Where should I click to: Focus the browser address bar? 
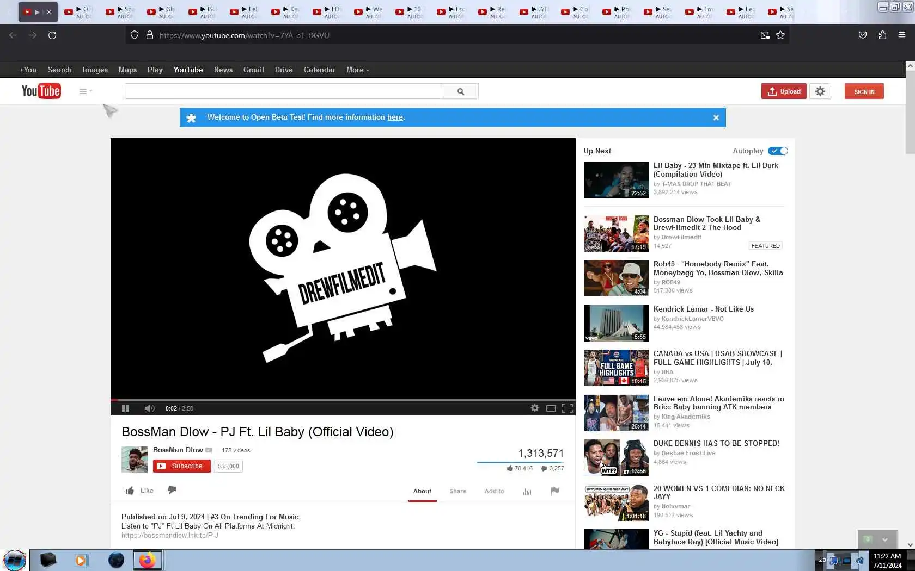[457, 35]
